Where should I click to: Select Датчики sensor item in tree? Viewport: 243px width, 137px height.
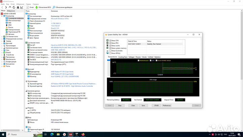pos(11,34)
